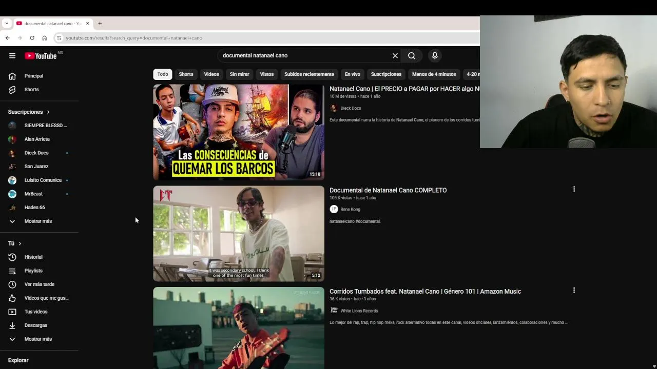Select the Subidos recientemente filter chip
The height and width of the screenshot is (369, 657).
(309, 74)
